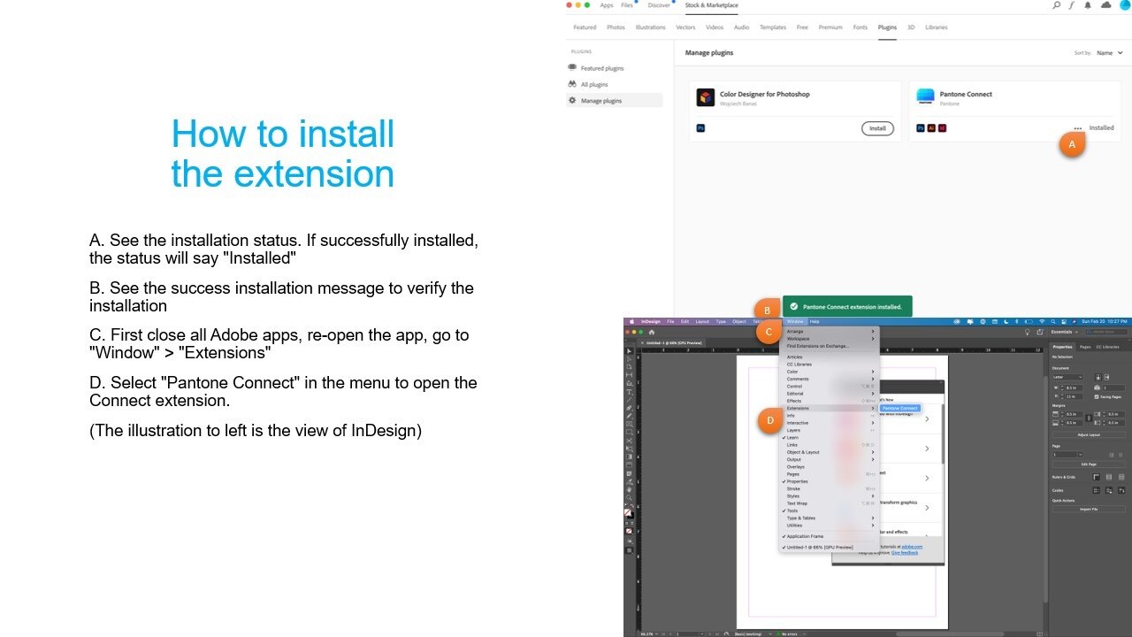Viewport: 1132px width, 637px height.
Task: Open the Page number dropdown in Properties
Action: [1067, 455]
